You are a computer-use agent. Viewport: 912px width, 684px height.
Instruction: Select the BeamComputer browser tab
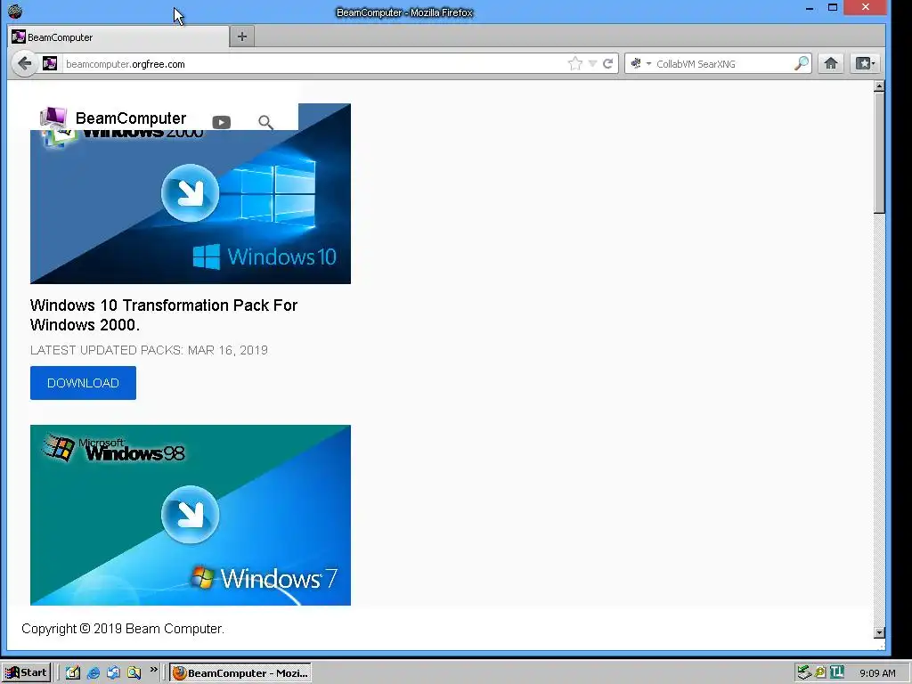click(x=119, y=37)
